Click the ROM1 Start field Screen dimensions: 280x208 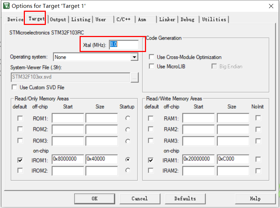[x=68, y=118]
